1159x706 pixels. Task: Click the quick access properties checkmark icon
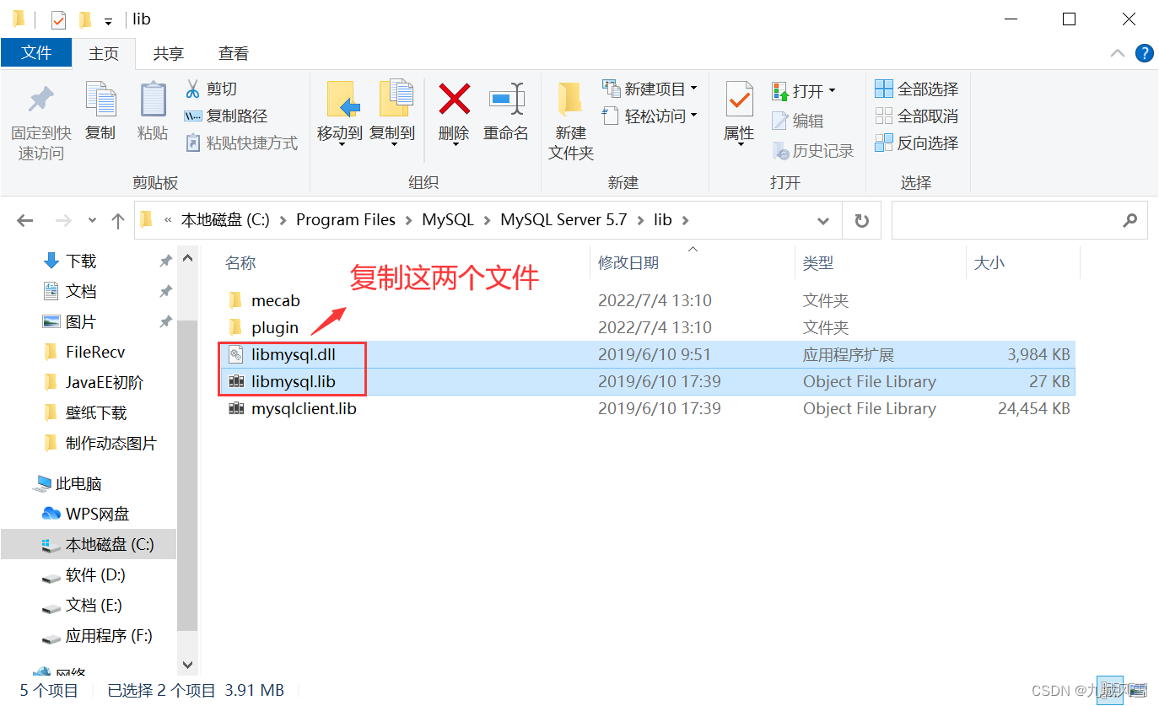point(58,19)
